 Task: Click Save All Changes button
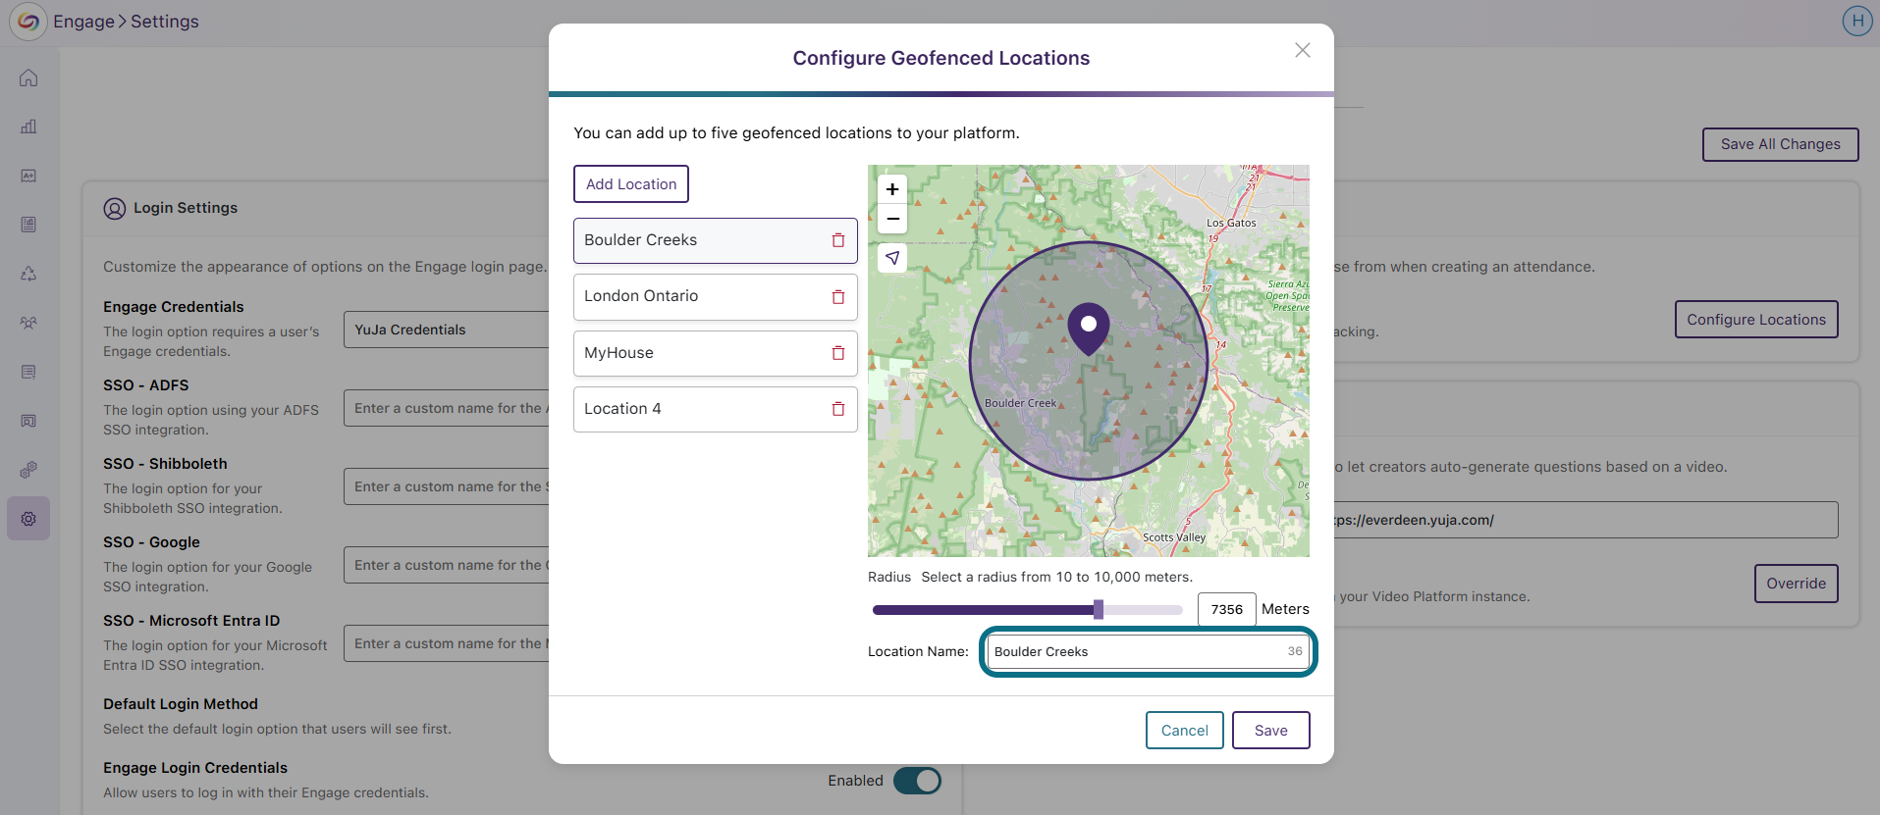(1781, 144)
